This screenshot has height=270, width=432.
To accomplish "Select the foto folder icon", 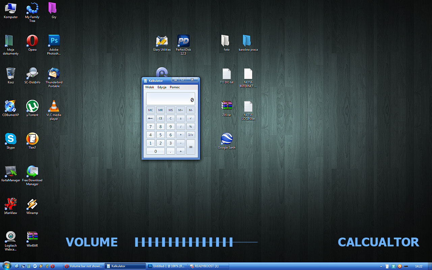I will (x=226, y=43).
